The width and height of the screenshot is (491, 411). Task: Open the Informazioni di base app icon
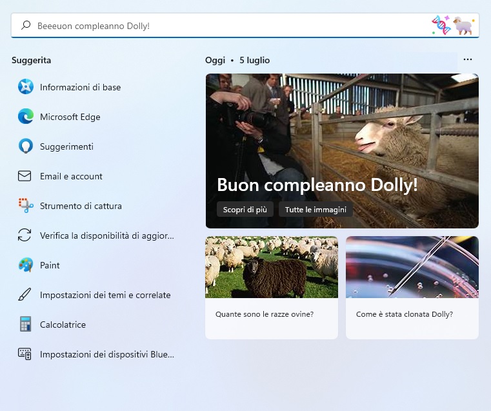pyautogui.click(x=26, y=86)
